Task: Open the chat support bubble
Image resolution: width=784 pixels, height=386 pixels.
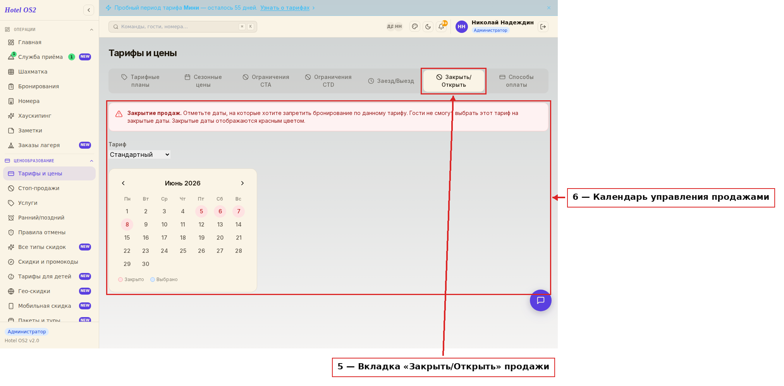Action: 540,300
